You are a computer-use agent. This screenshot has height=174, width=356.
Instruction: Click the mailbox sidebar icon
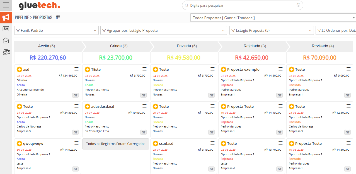pyautogui.click(x=6, y=52)
